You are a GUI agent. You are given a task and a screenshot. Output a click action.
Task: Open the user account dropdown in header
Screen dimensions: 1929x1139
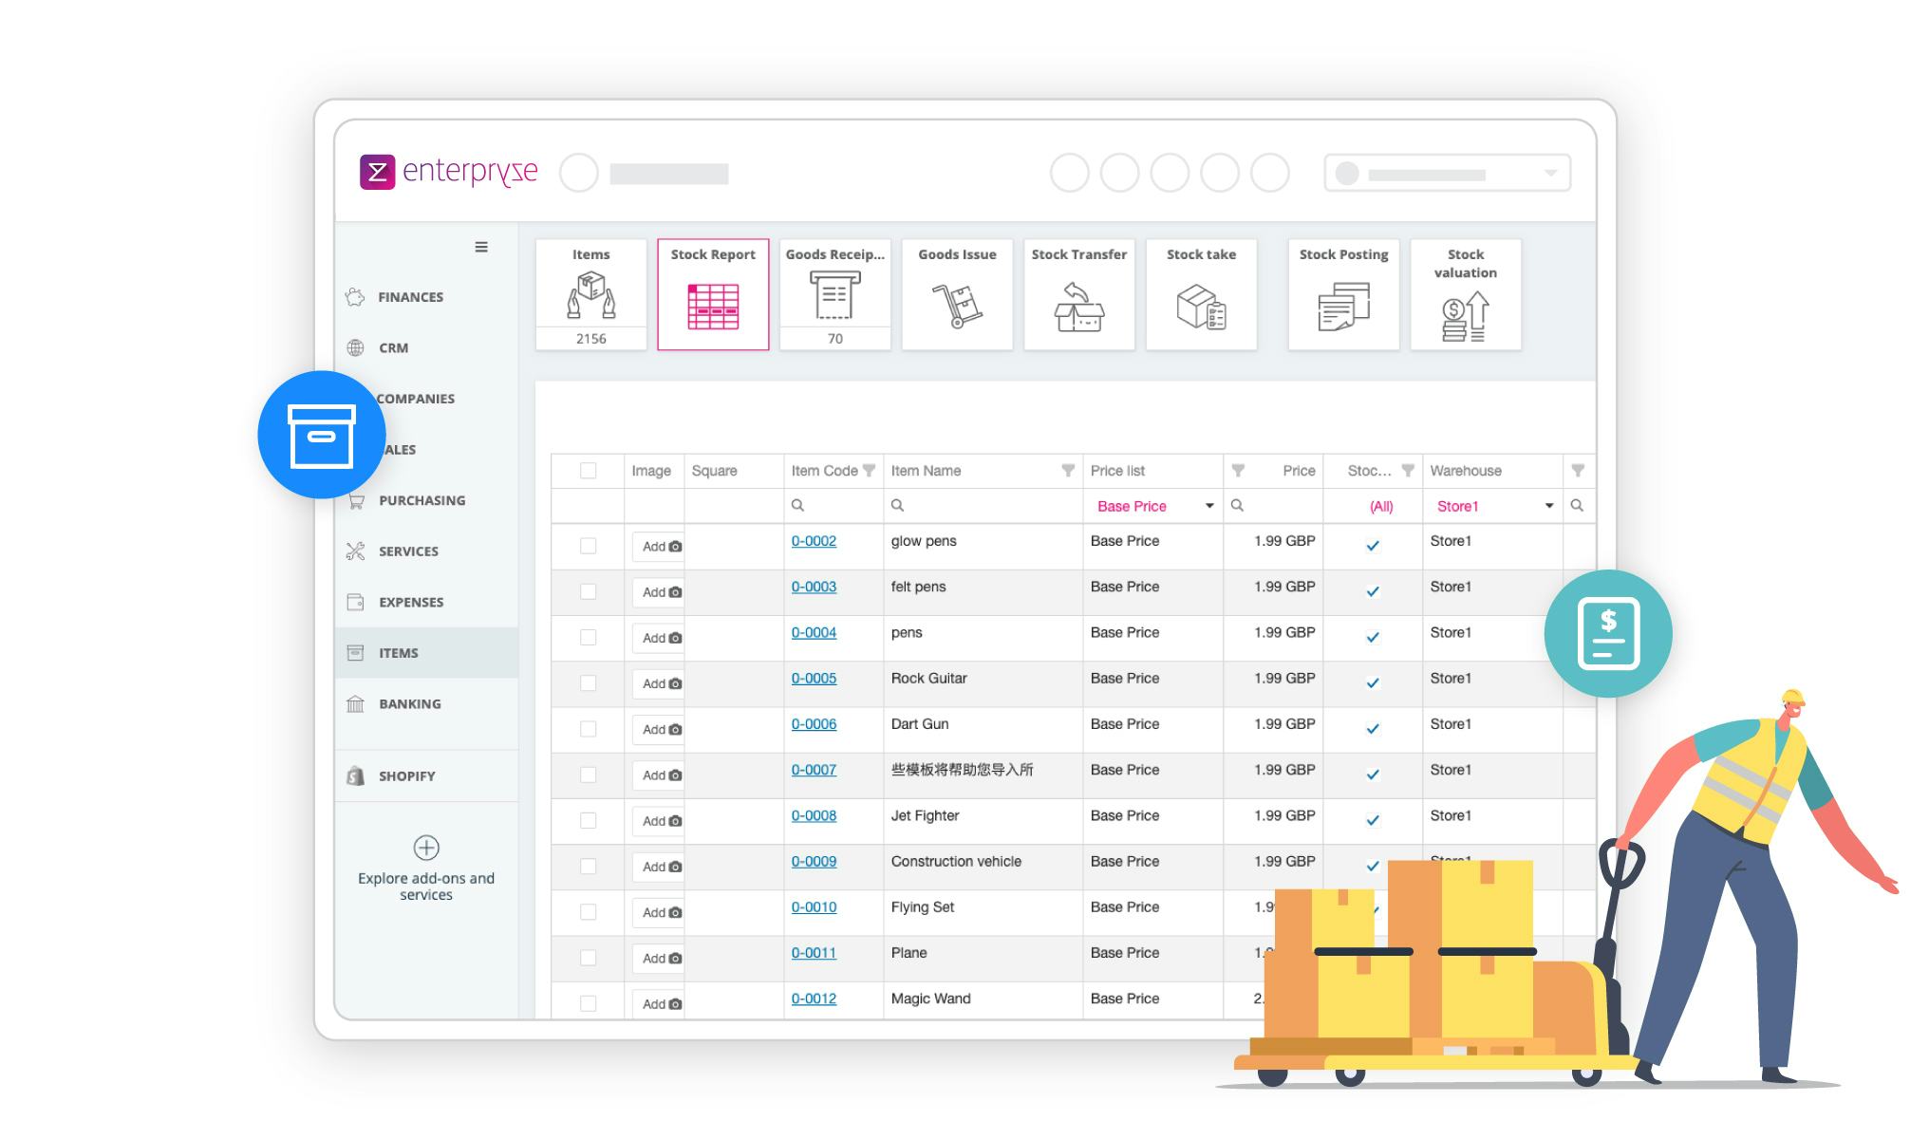(x=1548, y=174)
